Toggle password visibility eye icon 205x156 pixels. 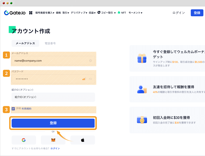[90, 79]
